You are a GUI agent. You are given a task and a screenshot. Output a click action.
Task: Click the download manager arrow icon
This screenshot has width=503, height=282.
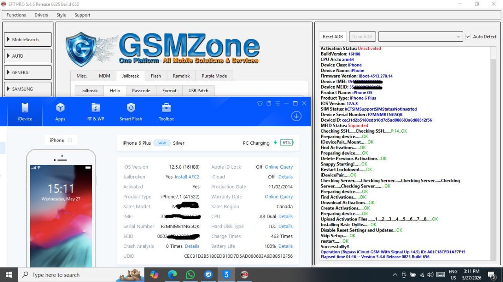click(296, 116)
